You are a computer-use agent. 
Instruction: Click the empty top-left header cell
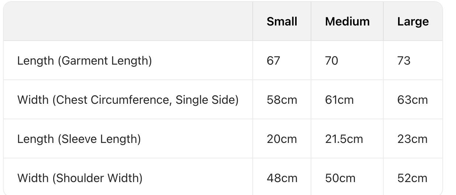[x=128, y=21]
